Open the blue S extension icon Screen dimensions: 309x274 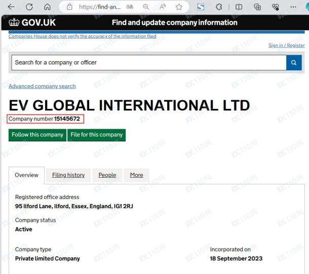[201, 7]
